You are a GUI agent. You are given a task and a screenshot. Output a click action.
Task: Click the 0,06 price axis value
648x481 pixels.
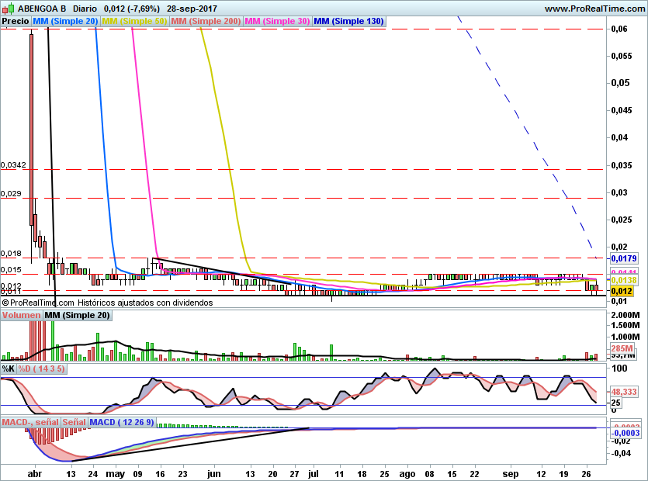pos(619,29)
